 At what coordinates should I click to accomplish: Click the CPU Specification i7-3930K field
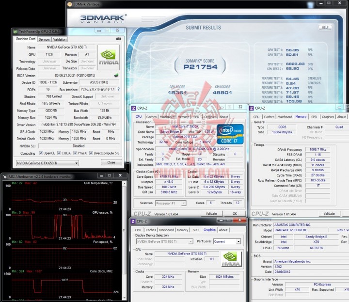(199, 149)
